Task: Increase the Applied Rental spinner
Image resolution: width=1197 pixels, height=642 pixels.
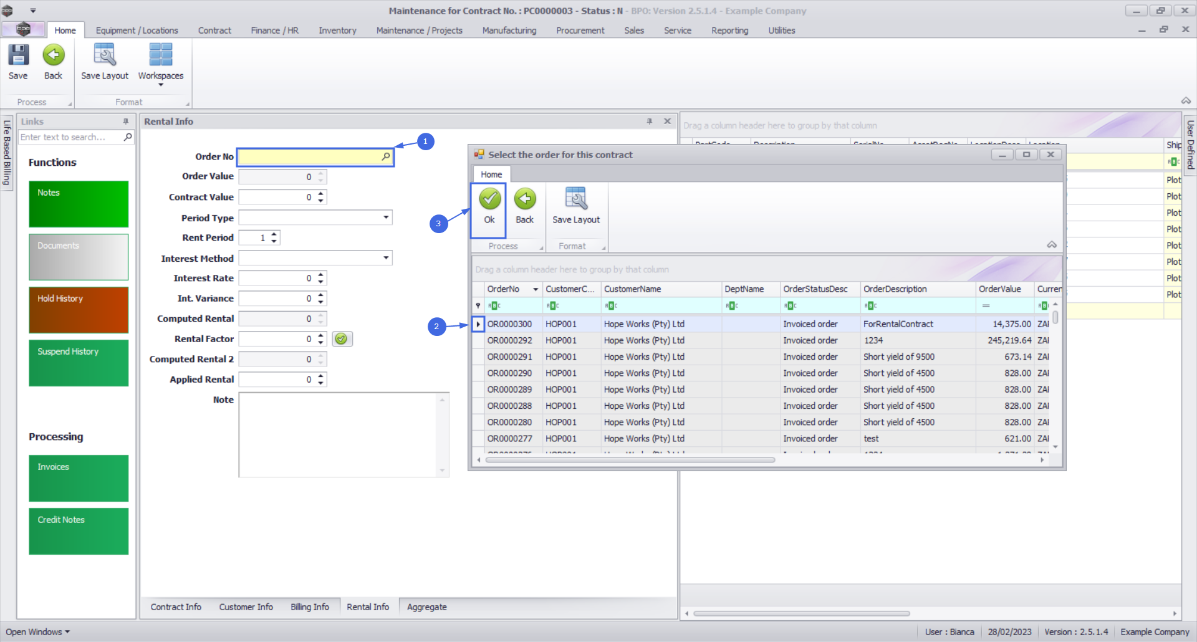Action: (321, 376)
